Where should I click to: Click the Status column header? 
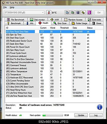[x=90, y=28]
